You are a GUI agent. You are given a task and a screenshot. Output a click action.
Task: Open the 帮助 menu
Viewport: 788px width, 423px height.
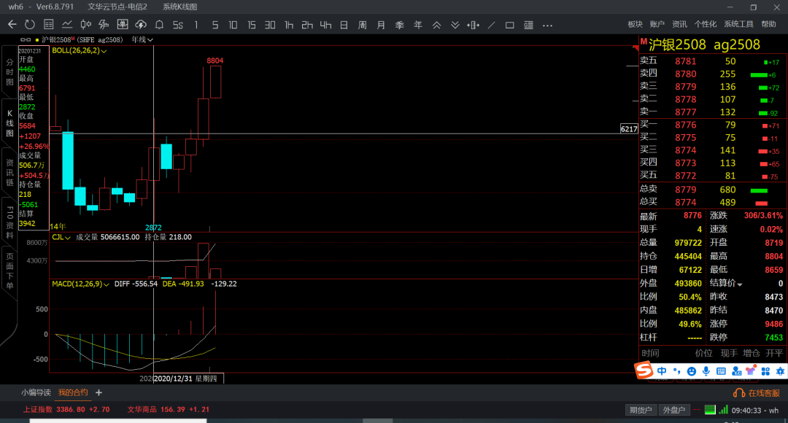(768, 24)
